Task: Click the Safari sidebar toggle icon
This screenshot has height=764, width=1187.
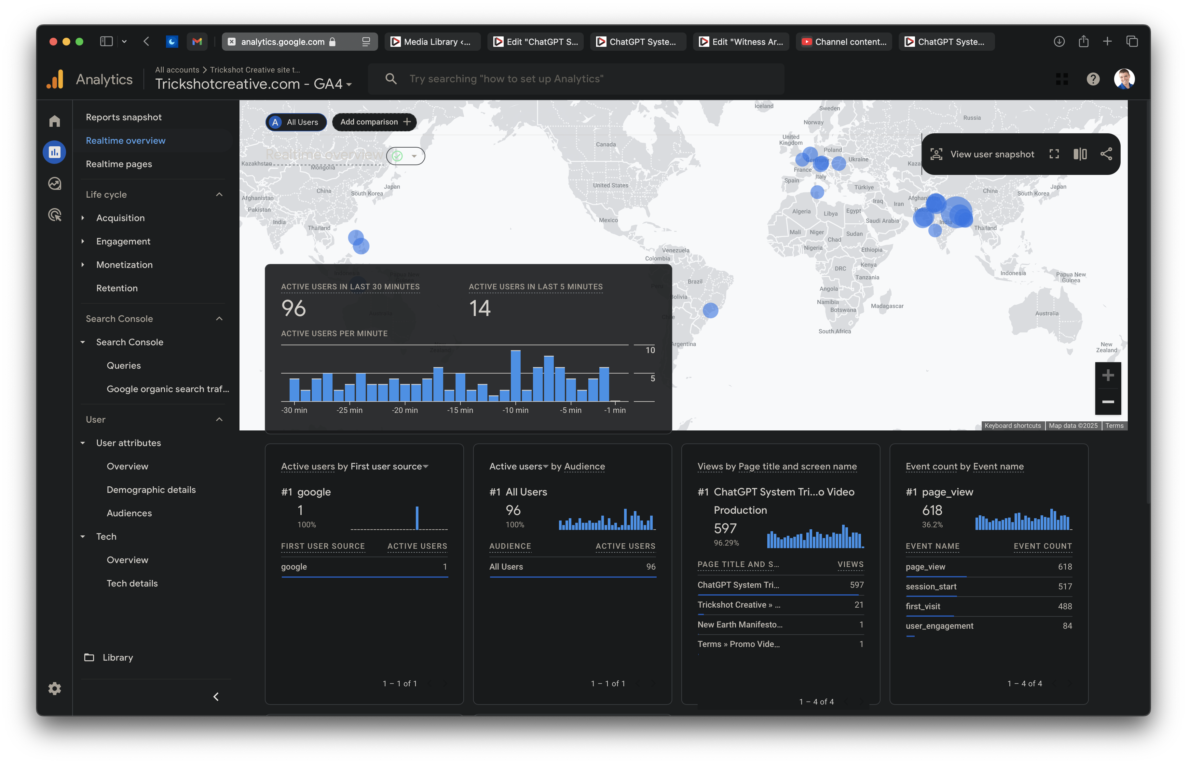Action: (106, 42)
